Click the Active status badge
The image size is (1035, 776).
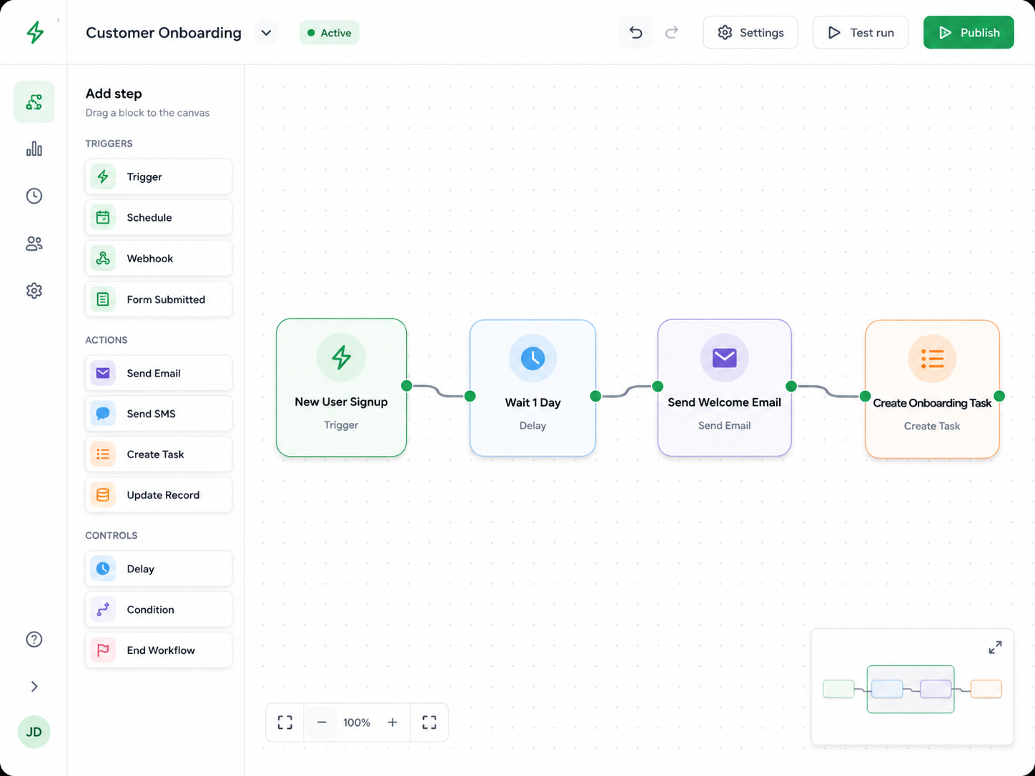(329, 33)
